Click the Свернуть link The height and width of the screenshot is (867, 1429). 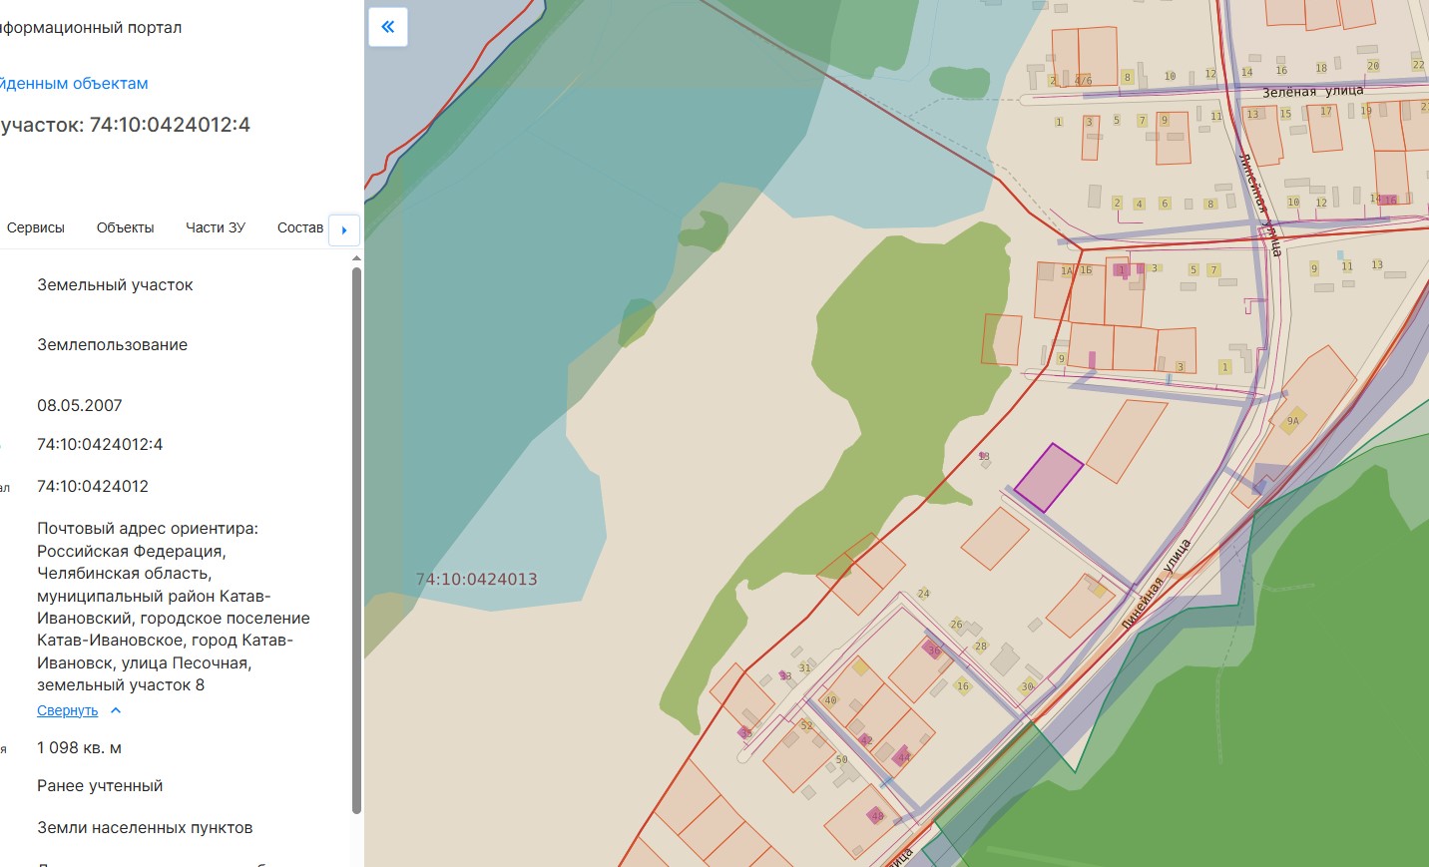point(68,710)
